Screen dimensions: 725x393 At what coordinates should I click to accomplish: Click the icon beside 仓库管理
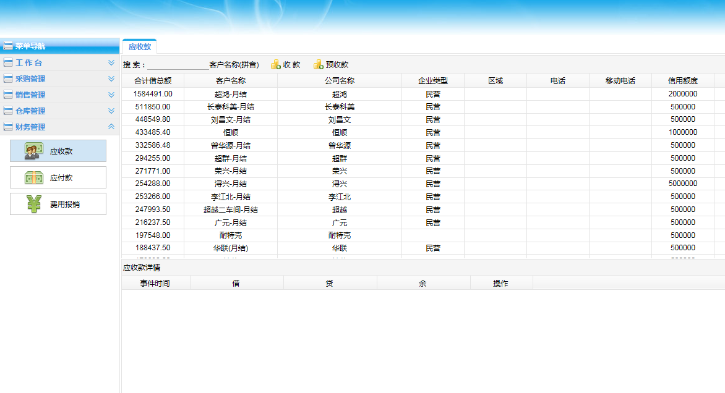click(8, 111)
